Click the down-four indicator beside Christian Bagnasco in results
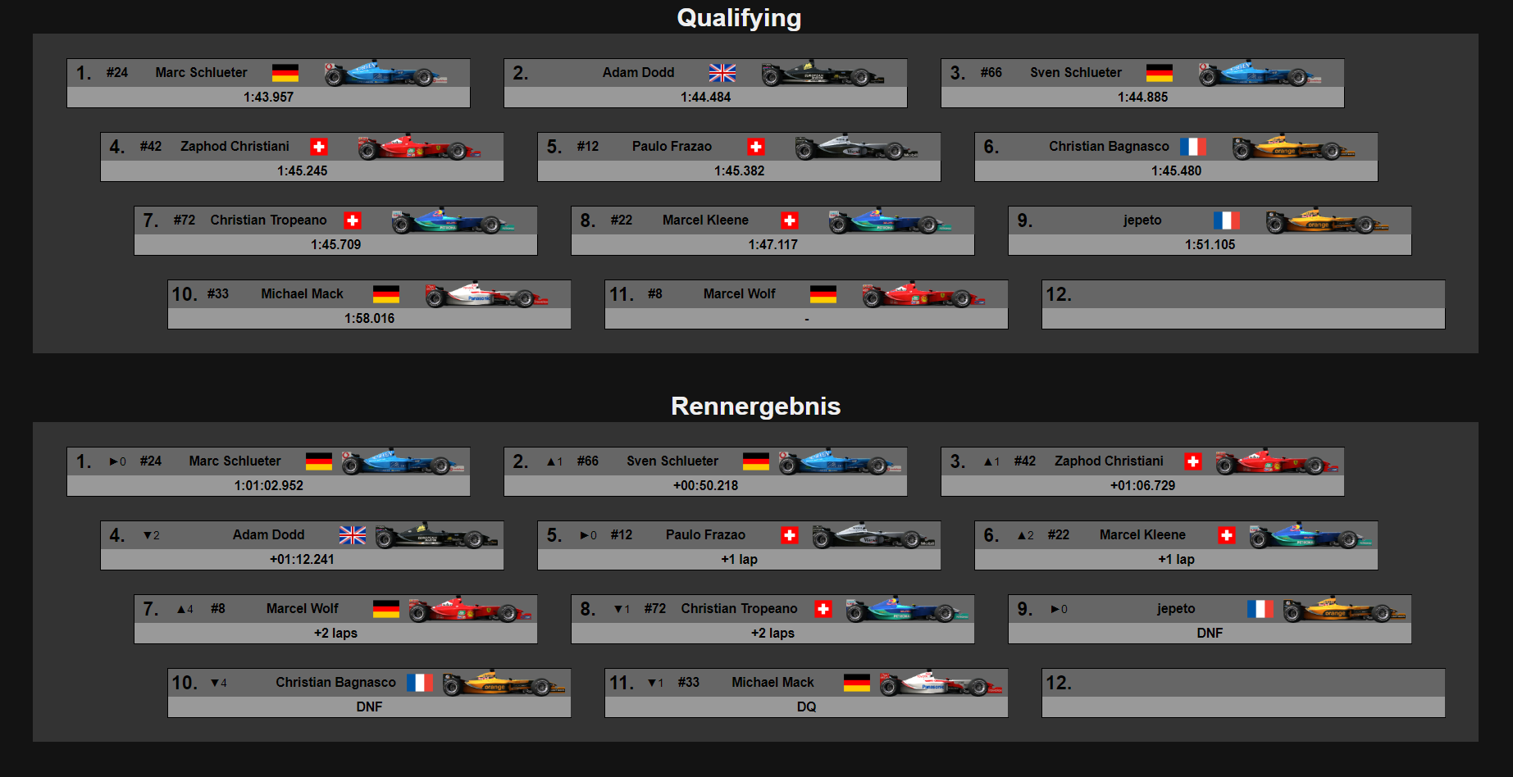Screen dimensions: 1513x777 [219, 683]
